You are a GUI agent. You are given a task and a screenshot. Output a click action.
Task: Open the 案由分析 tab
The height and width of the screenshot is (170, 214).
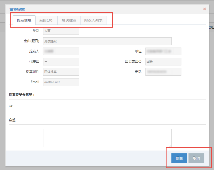pyautogui.click(x=46, y=20)
